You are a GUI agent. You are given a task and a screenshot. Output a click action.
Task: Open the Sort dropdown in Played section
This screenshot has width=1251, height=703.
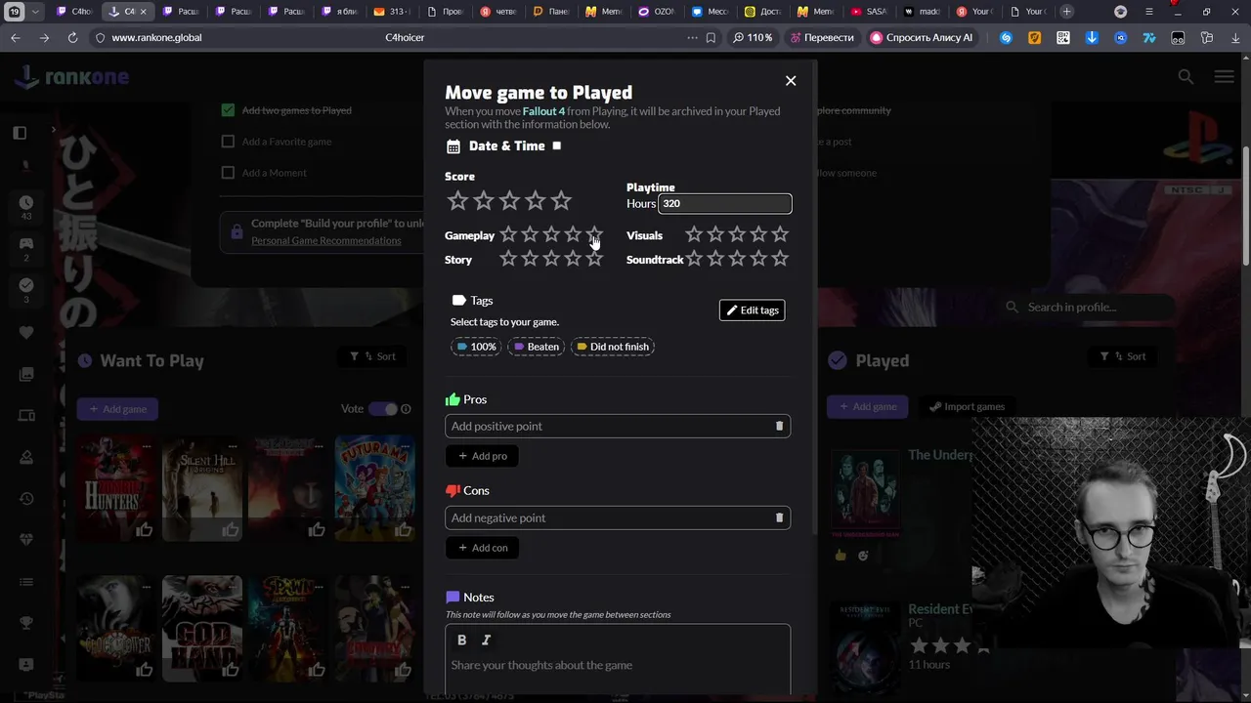tap(1122, 356)
